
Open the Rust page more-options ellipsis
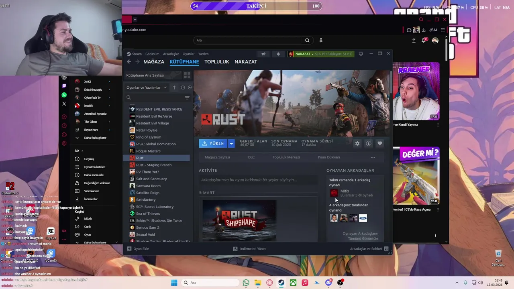click(x=373, y=157)
